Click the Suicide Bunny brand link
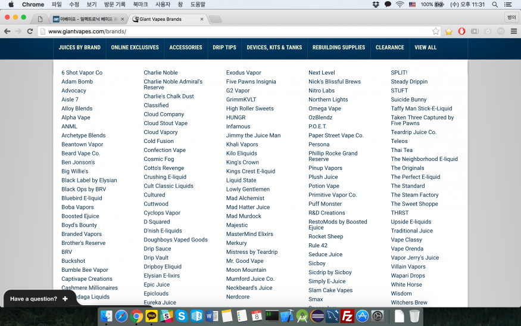The width and height of the screenshot is (521, 326). click(x=408, y=100)
